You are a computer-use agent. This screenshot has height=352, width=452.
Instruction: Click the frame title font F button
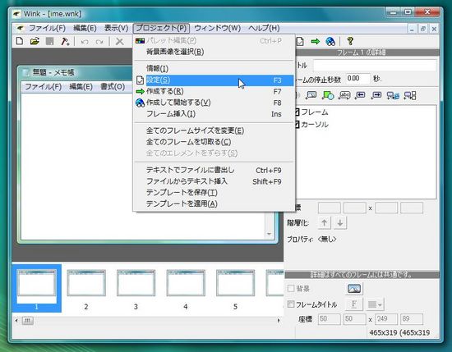(x=354, y=304)
